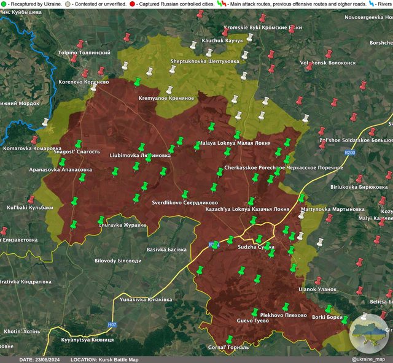Open the @ukraine_map handle link

367,359
